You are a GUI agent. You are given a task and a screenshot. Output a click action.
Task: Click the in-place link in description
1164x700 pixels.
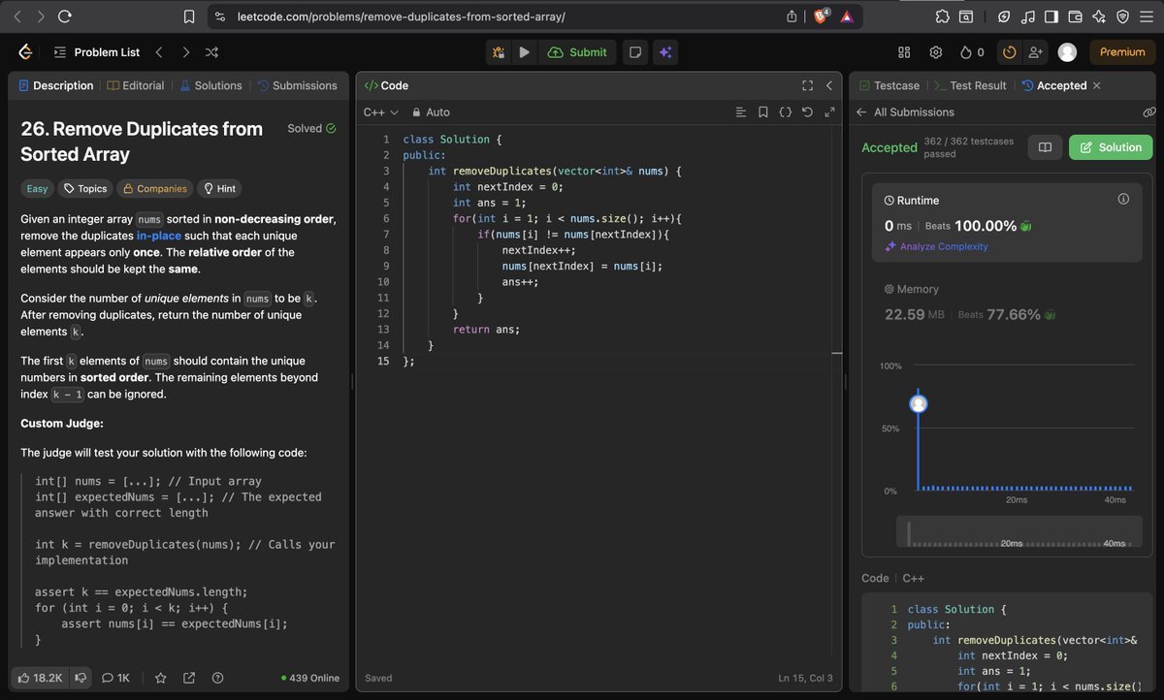(x=159, y=236)
